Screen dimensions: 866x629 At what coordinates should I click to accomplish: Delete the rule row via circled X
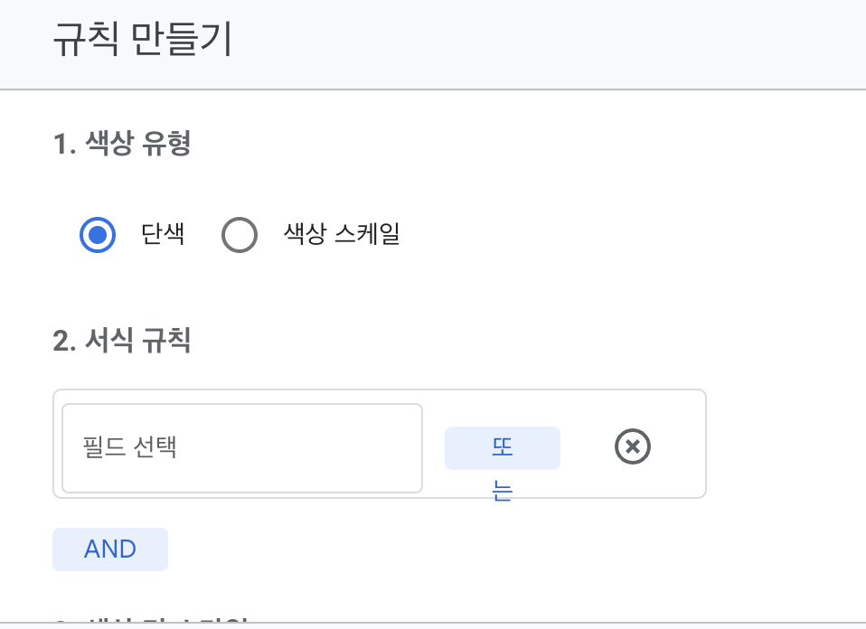(x=633, y=446)
